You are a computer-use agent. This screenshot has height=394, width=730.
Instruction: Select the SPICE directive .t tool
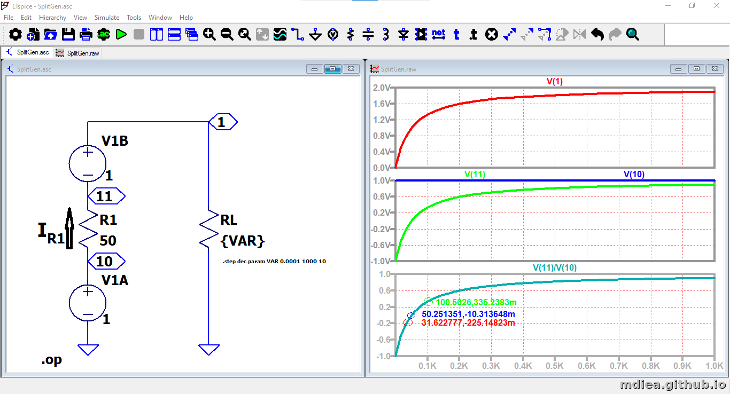(473, 35)
